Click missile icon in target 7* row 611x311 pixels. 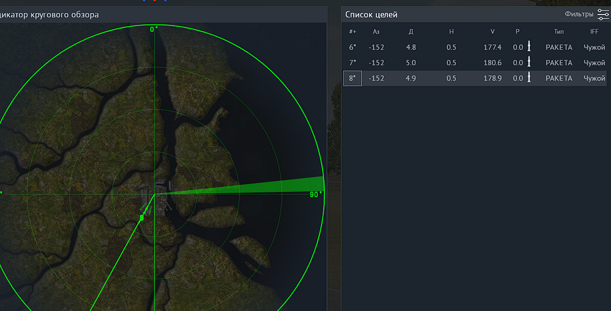[529, 63]
